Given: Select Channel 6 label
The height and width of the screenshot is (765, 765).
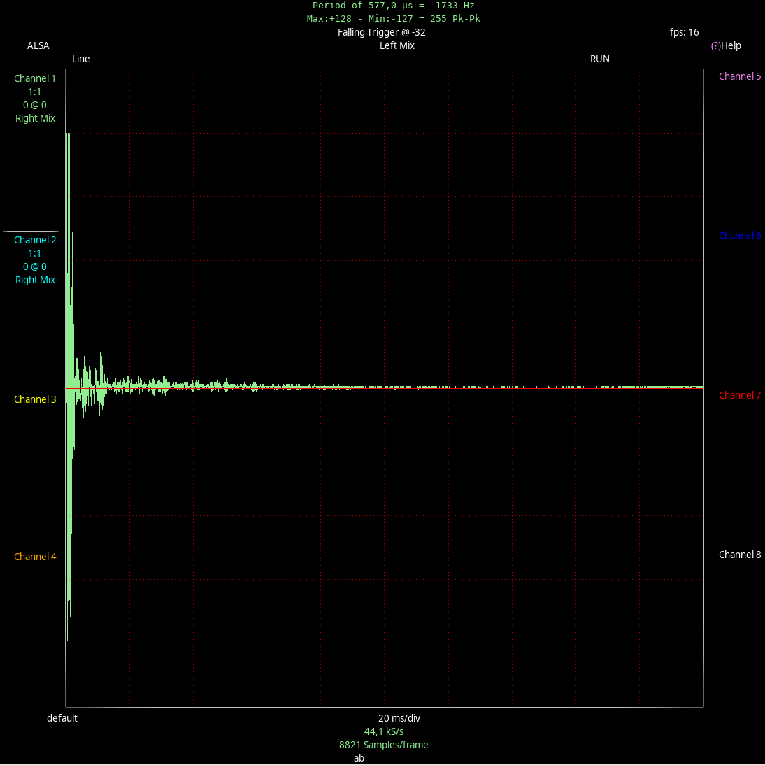Looking at the screenshot, I should (740, 236).
